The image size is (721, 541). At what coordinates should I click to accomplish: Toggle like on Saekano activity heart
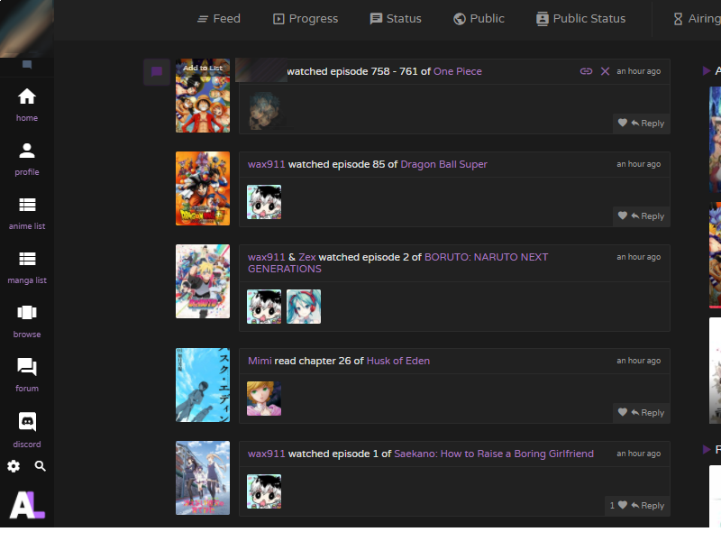623,505
